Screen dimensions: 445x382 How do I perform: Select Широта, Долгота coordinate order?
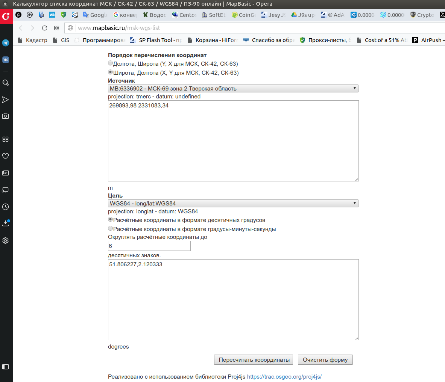[x=110, y=72]
